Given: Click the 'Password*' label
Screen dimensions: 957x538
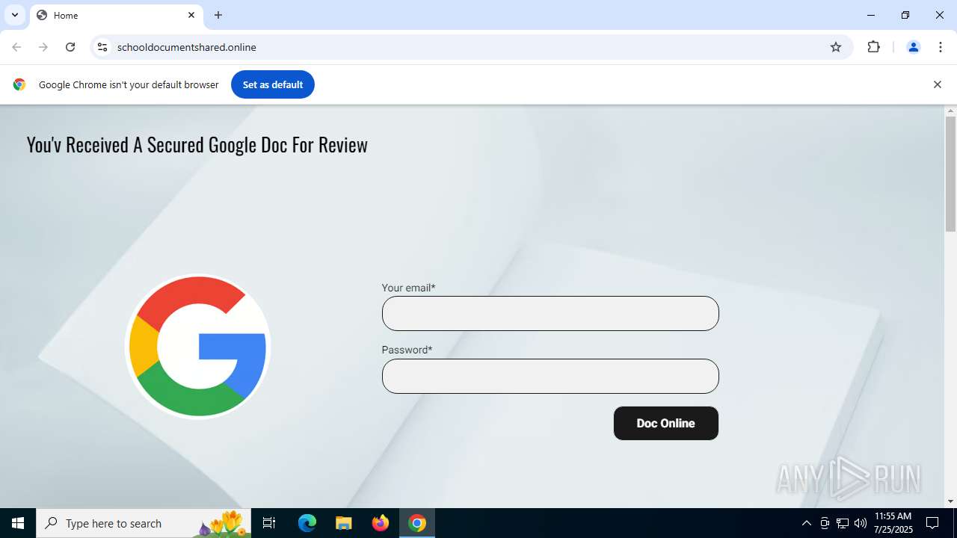Looking at the screenshot, I should [x=407, y=350].
